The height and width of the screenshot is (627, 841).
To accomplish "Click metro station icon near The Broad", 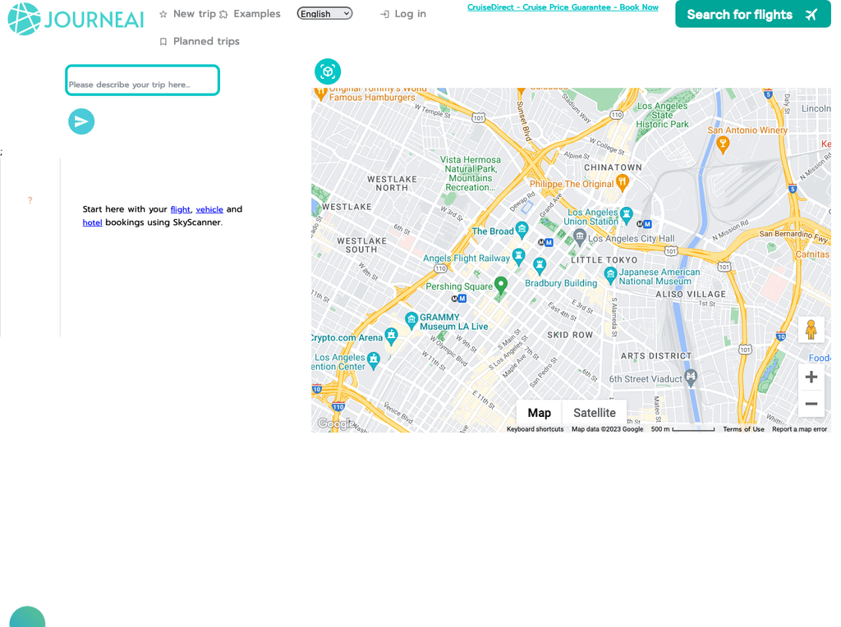I will point(545,243).
